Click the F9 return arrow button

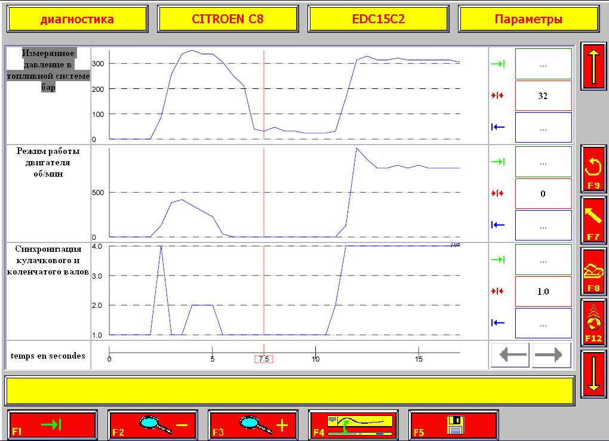click(x=593, y=169)
